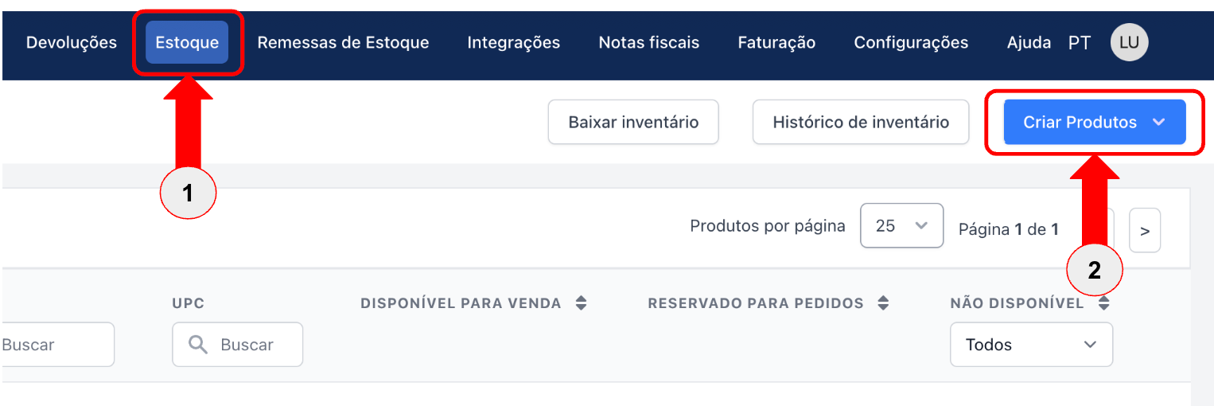Image resolution: width=1214 pixels, height=406 pixels.
Task: Select the Integrações menu item
Action: (513, 43)
